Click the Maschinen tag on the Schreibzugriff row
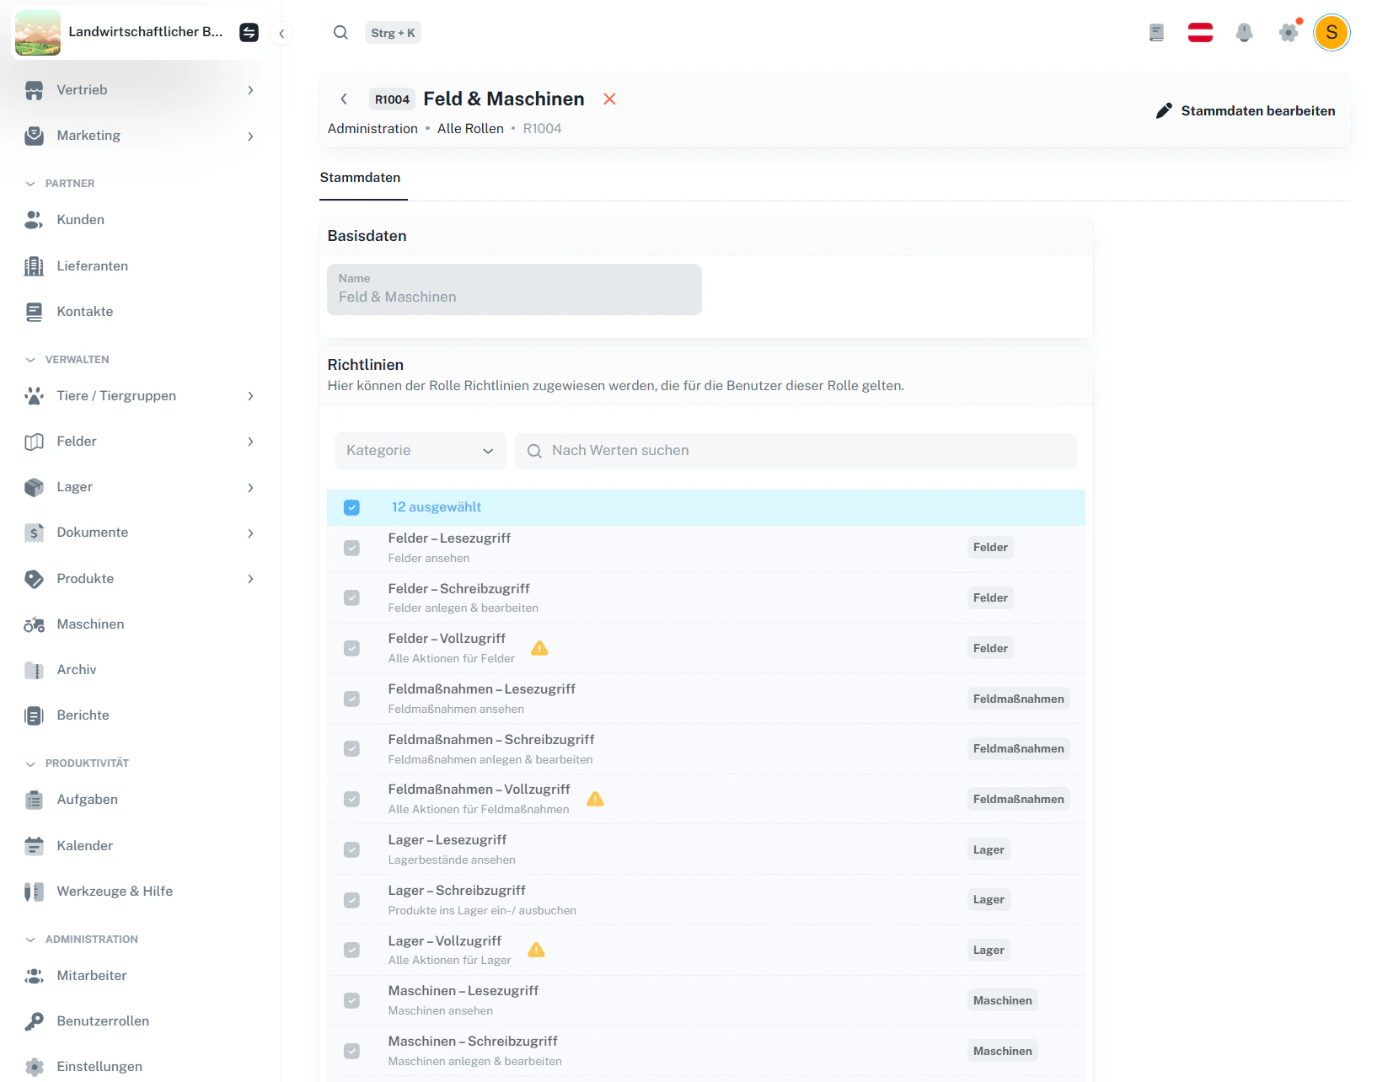1388x1082 pixels. 1002,1051
